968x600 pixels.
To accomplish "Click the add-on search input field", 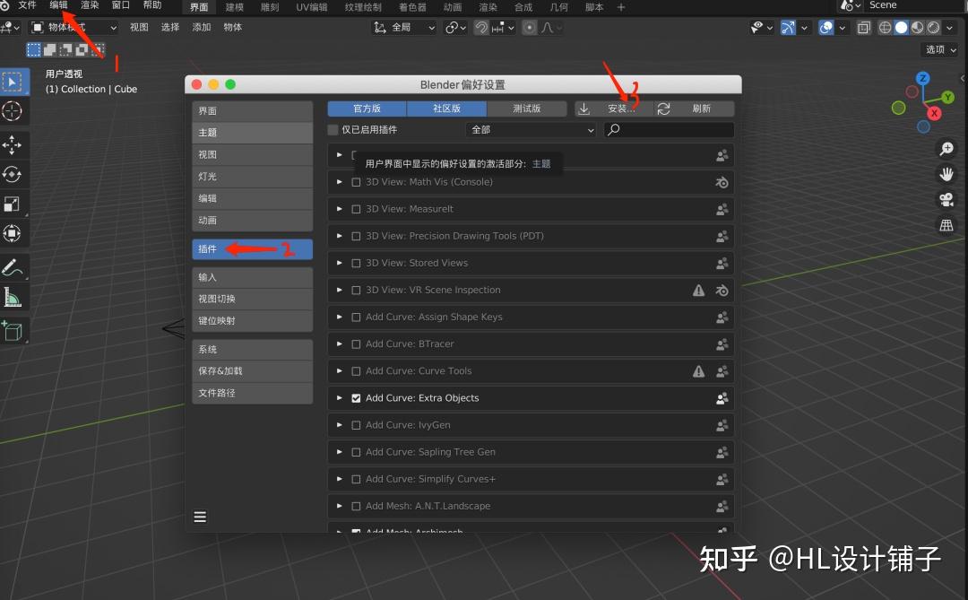I will tap(670, 130).
